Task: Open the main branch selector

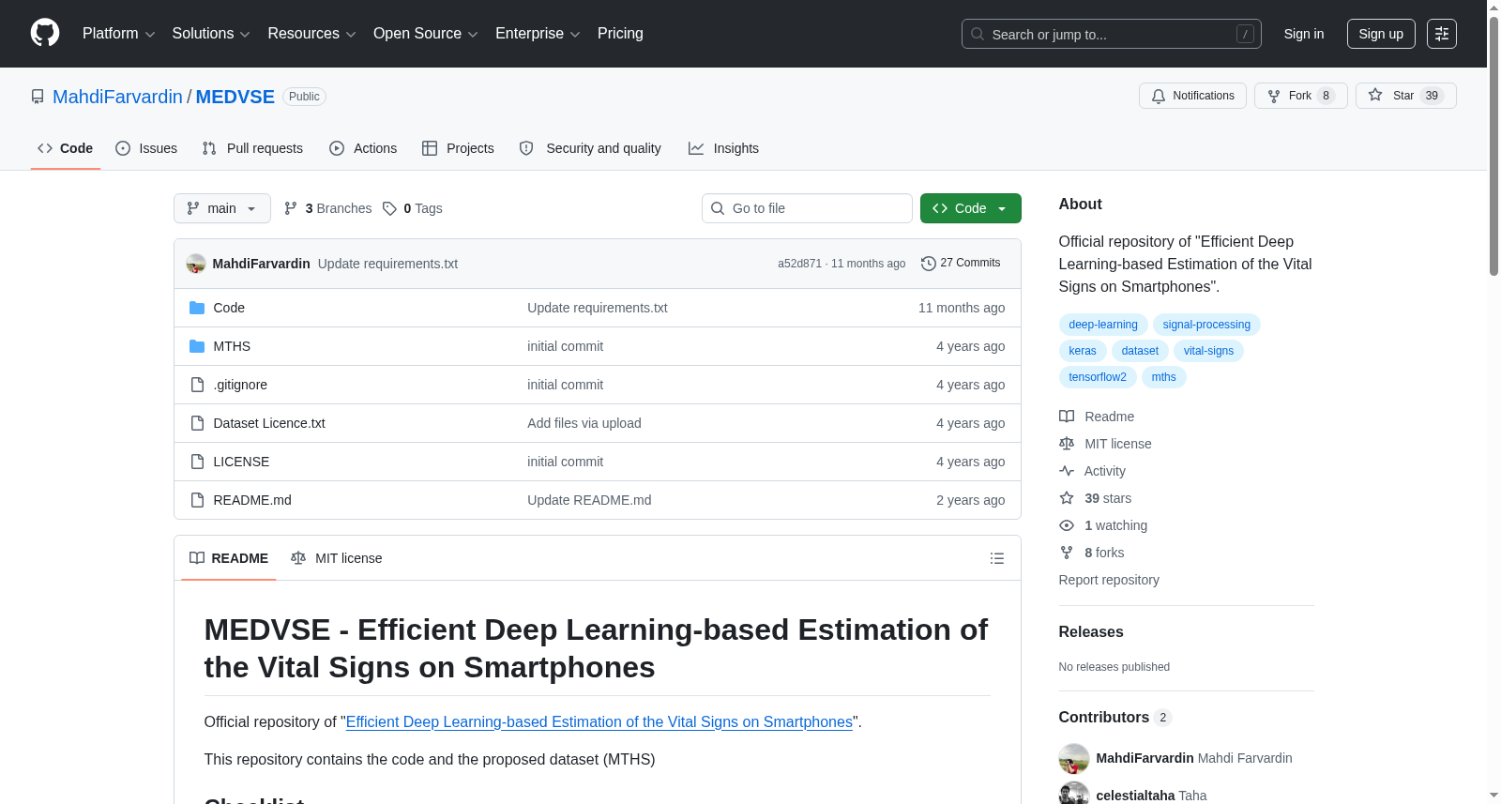Action: (x=222, y=208)
